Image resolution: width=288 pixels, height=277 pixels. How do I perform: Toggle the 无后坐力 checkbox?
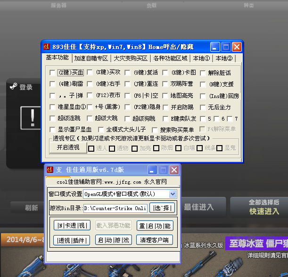[203, 107]
